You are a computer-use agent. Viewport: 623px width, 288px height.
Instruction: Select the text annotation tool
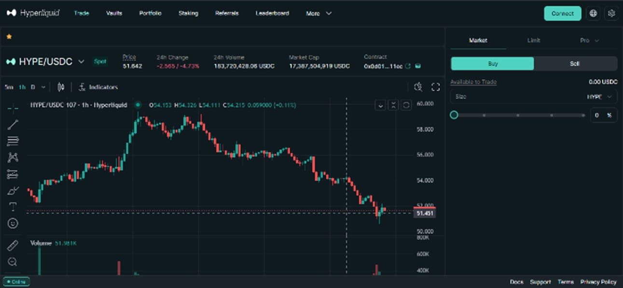point(13,207)
